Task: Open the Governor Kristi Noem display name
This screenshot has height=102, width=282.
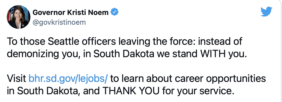Action: [x=71, y=12]
